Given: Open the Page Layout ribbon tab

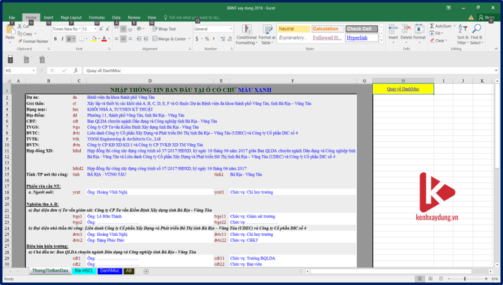Looking at the screenshot, I should click(x=71, y=17).
